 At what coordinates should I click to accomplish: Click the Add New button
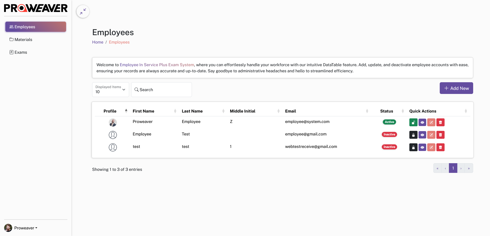(x=456, y=88)
